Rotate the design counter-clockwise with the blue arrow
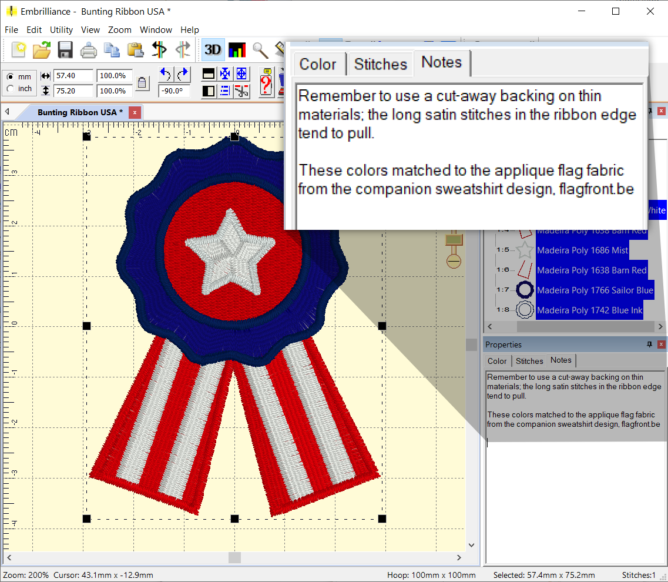 [x=165, y=73]
